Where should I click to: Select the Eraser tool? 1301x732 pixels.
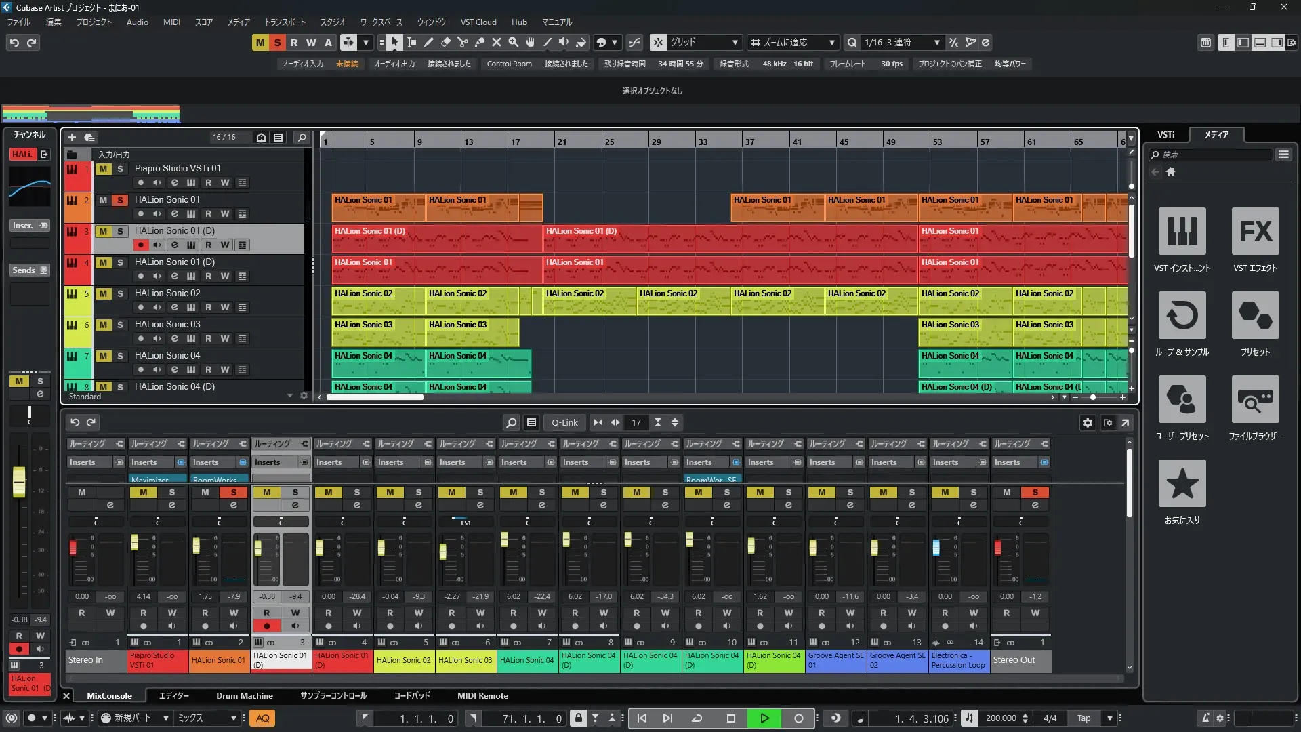click(446, 43)
